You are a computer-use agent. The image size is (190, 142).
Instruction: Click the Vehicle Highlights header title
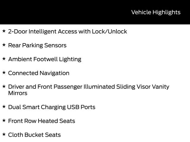click(x=156, y=12)
